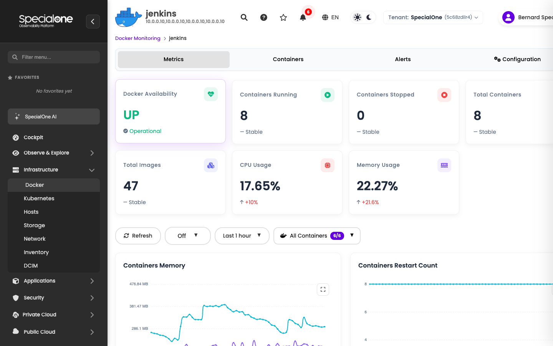Open Cockpit from the sidebar
553x346 pixels.
pos(54,137)
